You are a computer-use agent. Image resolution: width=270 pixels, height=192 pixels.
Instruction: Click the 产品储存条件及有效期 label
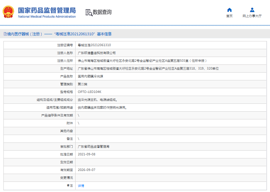[x=57, y=115]
